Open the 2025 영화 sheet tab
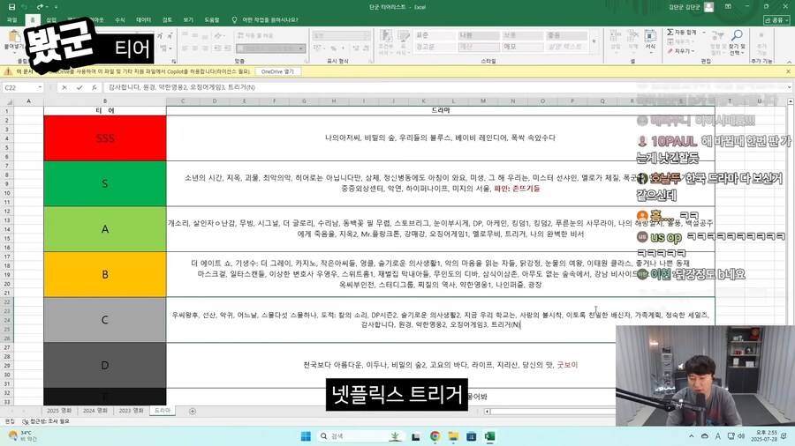 pos(59,411)
